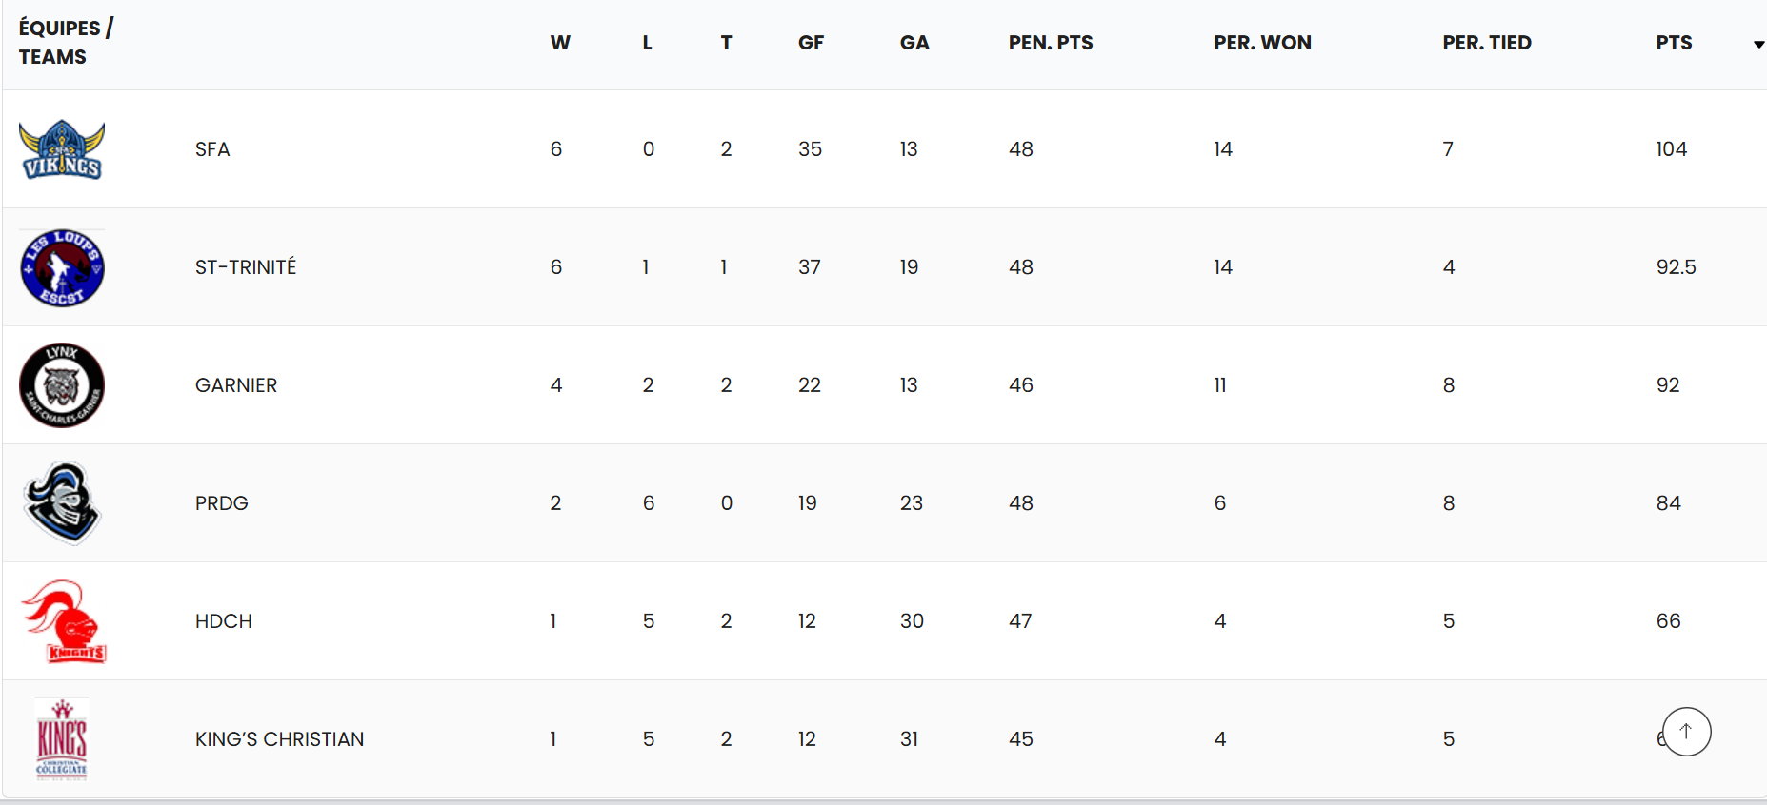The image size is (1767, 805).
Task: Click the PER. TIED column header
Action: pyautogui.click(x=1487, y=43)
